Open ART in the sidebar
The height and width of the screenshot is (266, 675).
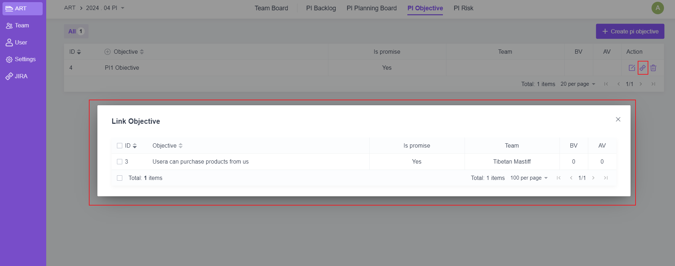(x=22, y=9)
